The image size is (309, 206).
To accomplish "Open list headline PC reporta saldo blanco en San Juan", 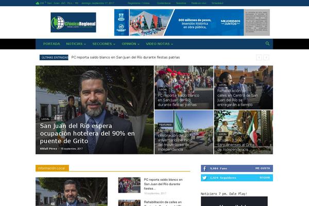I will tap(163, 184).
